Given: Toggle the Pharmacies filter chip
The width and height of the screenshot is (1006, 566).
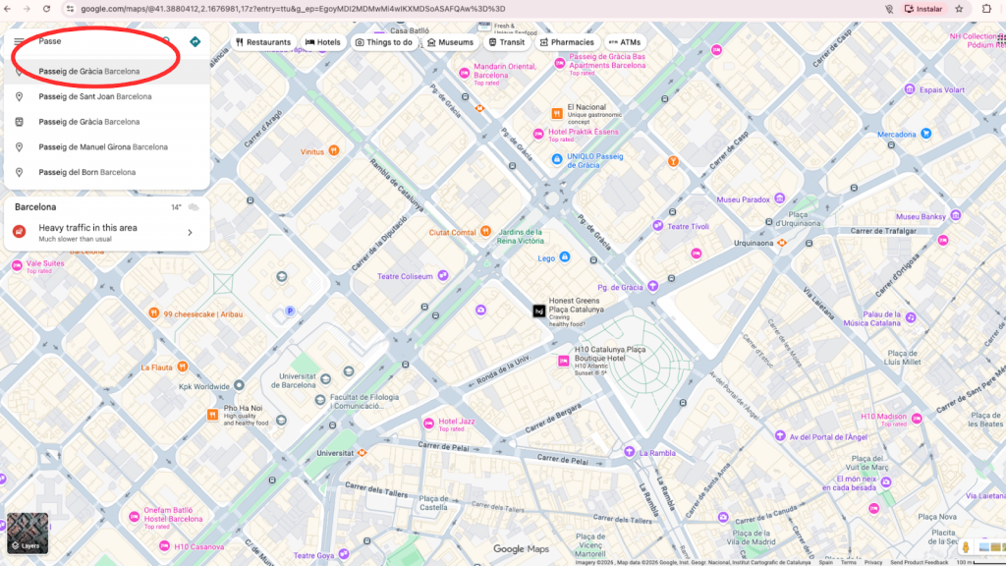Looking at the screenshot, I should click(x=568, y=42).
